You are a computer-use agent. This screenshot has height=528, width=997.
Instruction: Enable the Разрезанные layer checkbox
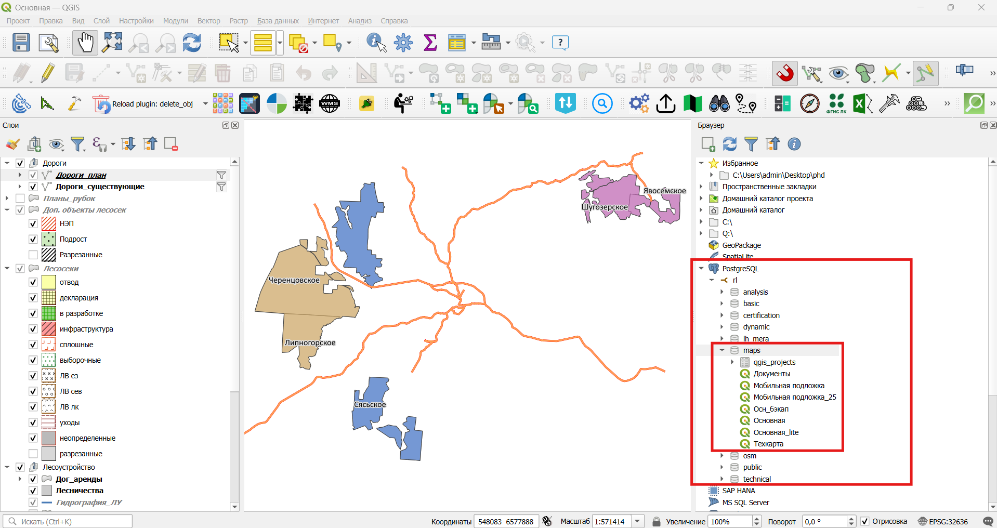(x=33, y=255)
